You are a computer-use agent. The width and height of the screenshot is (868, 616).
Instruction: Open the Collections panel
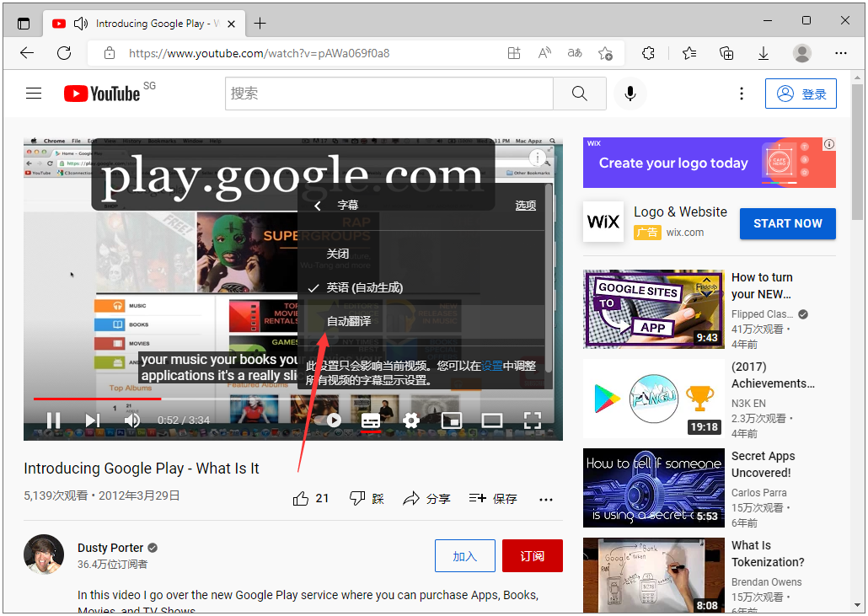click(726, 53)
